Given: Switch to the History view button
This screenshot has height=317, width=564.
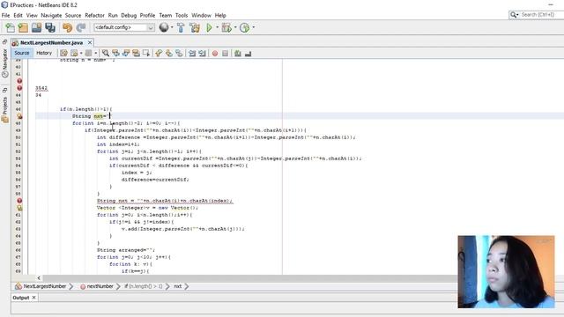Looking at the screenshot, I should (44, 53).
